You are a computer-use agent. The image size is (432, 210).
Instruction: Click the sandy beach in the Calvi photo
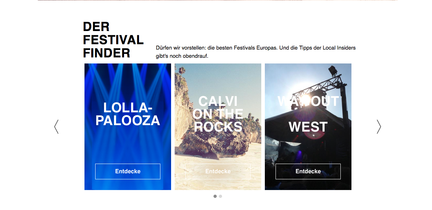tap(218, 175)
